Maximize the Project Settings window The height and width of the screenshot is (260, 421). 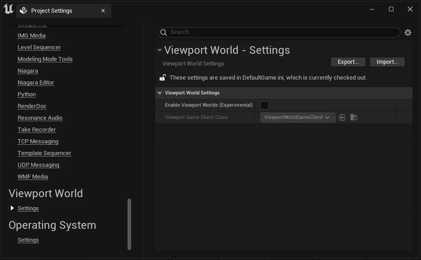[391, 9]
